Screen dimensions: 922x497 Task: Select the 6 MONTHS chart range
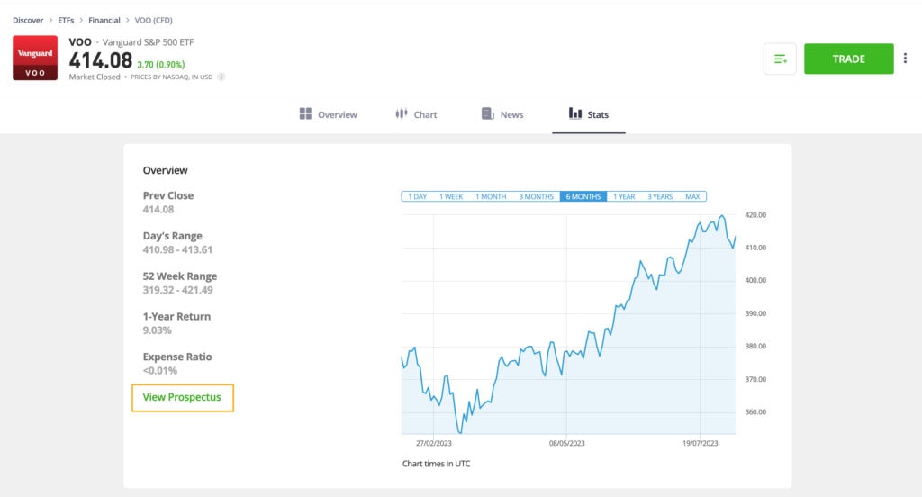tap(583, 196)
